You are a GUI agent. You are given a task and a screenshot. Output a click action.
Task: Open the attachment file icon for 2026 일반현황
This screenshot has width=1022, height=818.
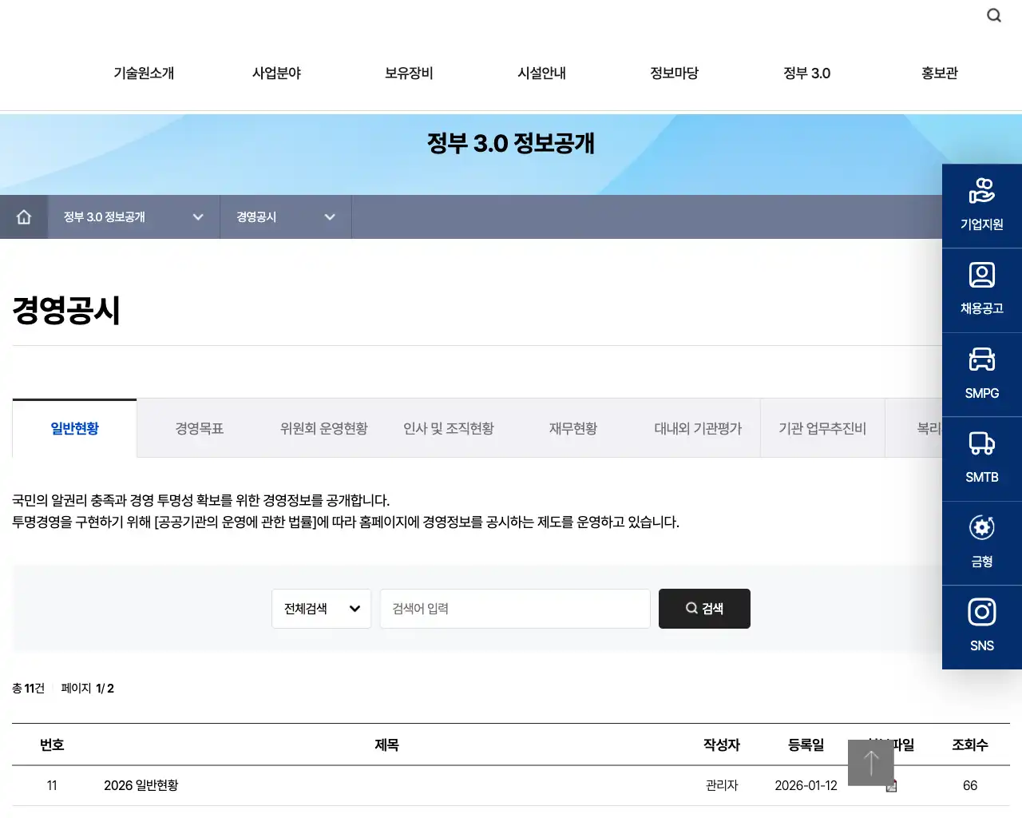pos(890,786)
